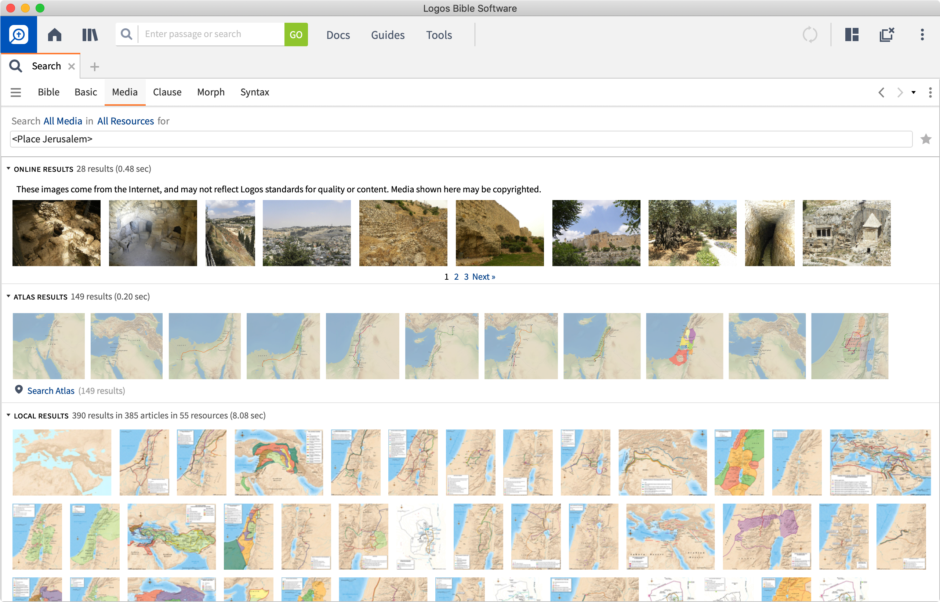Open the search history dropdown arrow
Image resolution: width=940 pixels, height=602 pixels.
(914, 93)
